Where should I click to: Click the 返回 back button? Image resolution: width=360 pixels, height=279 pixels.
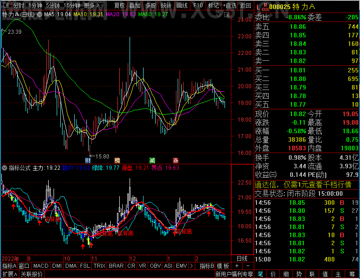point(245,5)
